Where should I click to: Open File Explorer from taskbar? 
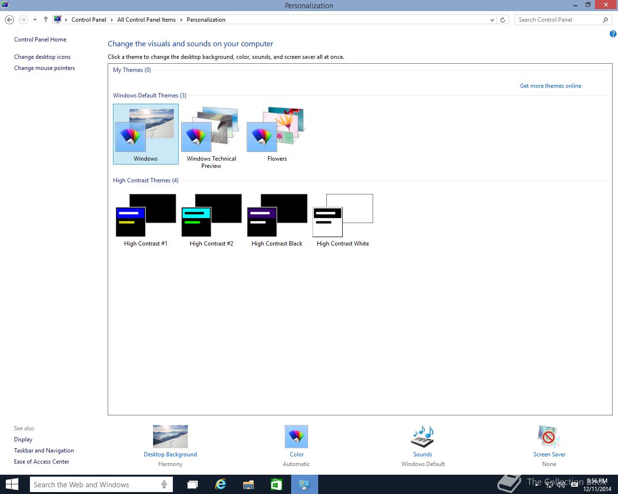249,484
